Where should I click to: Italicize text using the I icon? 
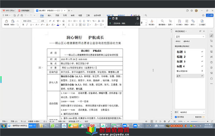coord(27,25)
